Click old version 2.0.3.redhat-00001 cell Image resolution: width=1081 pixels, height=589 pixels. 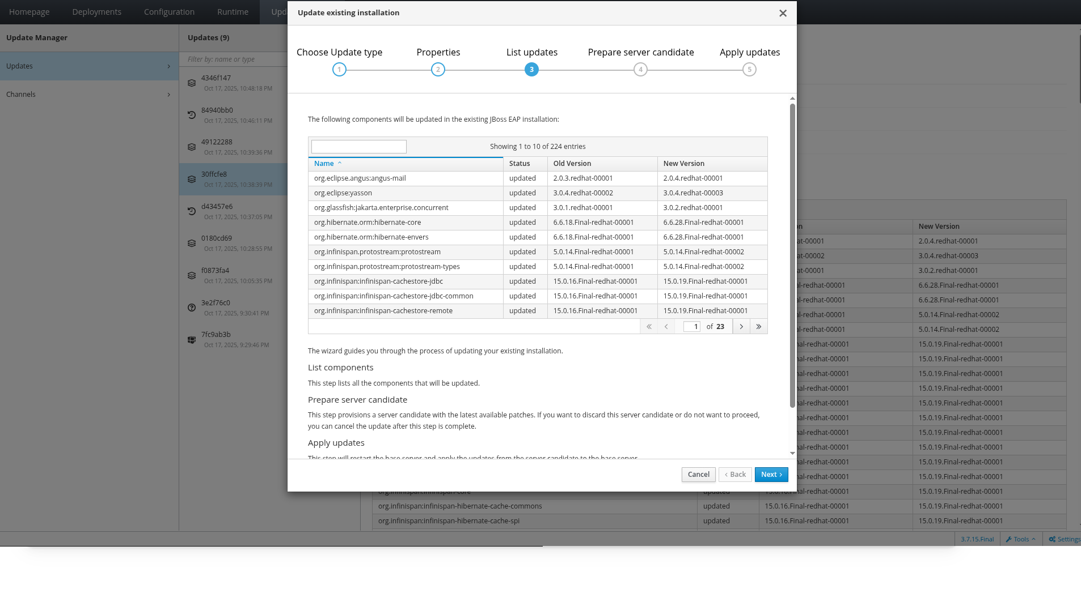(x=602, y=178)
